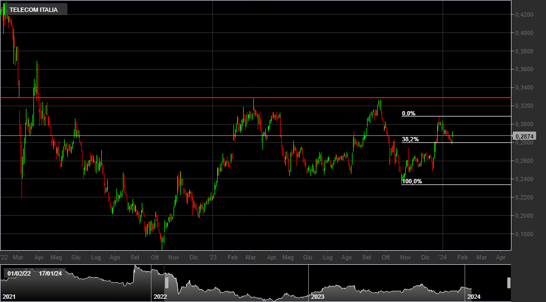Screen dimensions: 546x302
Task: Click the 2024 year marker in navigator
Action: (474, 297)
